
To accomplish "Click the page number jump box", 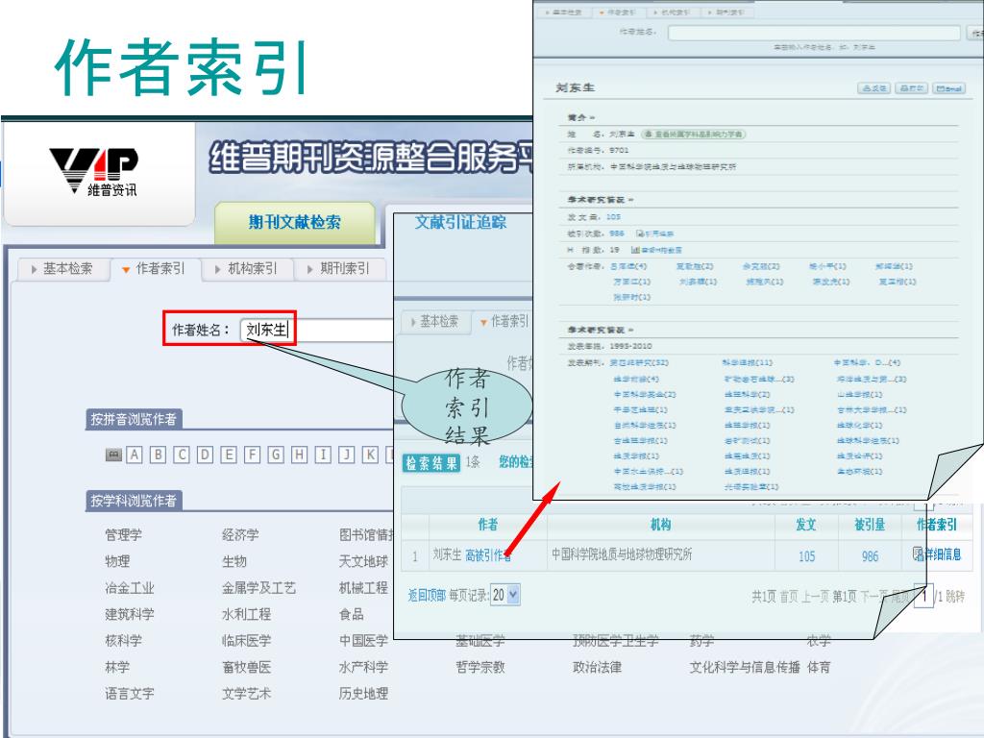I will pos(922,595).
